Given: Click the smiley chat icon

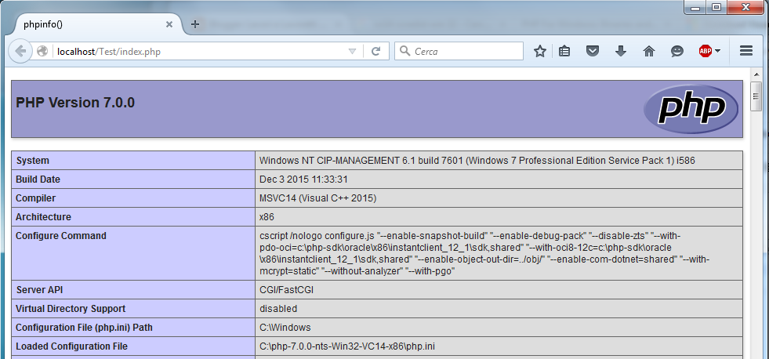Looking at the screenshot, I should click(x=677, y=51).
